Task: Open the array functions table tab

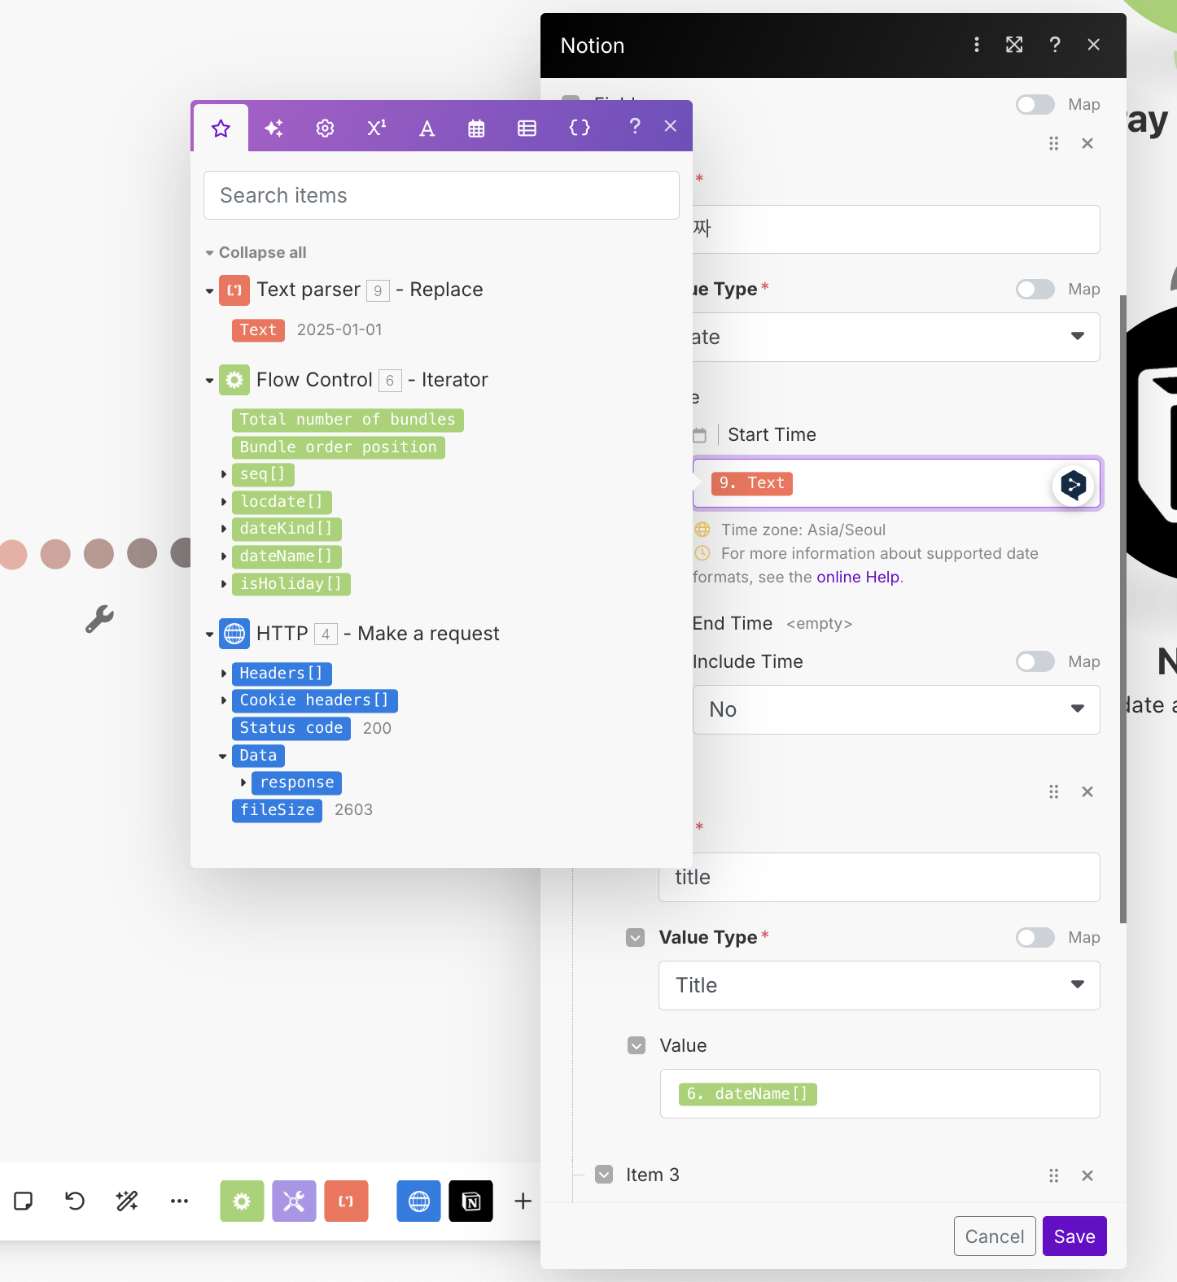Action: pos(527,128)
